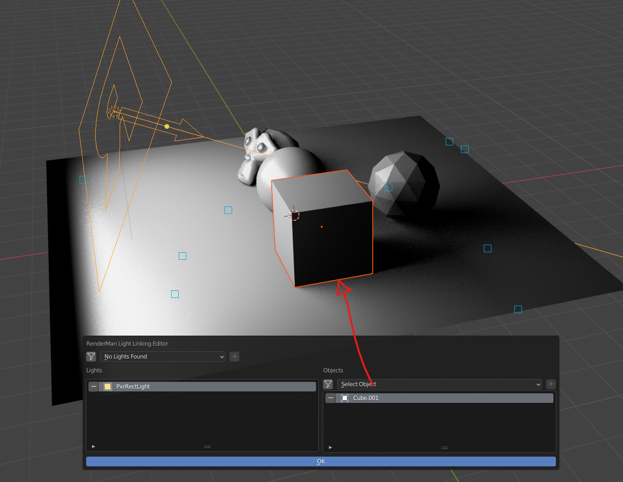Click the mesh object icon beside Cube.001
This screenshot has height=482, width=623.
[x=344, y=398]
